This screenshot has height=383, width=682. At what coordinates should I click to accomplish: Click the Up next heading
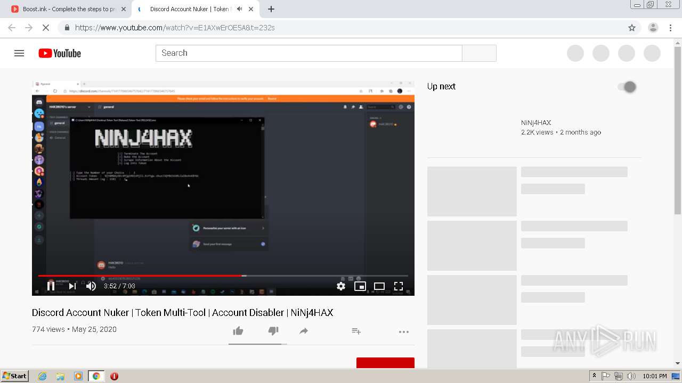(x=441, y=86)
